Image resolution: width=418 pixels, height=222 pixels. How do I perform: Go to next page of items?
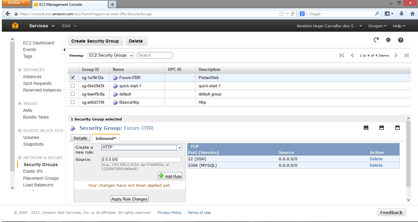click(x=396, y=55)
